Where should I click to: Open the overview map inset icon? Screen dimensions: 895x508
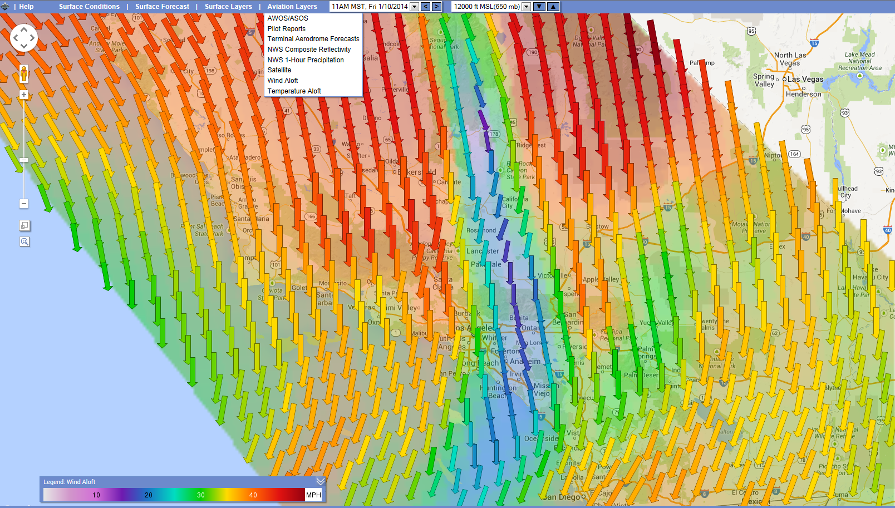tap(23, 225)
